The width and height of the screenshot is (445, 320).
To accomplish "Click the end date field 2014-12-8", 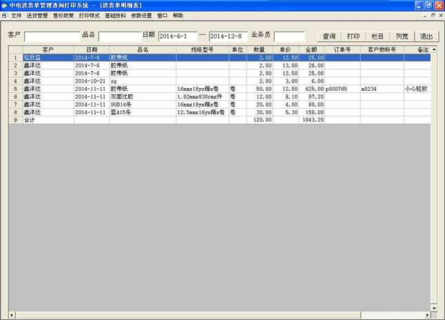I will pos(228,36).
